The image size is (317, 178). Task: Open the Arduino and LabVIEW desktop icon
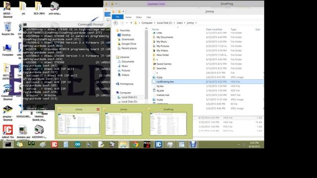coord(23,132)
